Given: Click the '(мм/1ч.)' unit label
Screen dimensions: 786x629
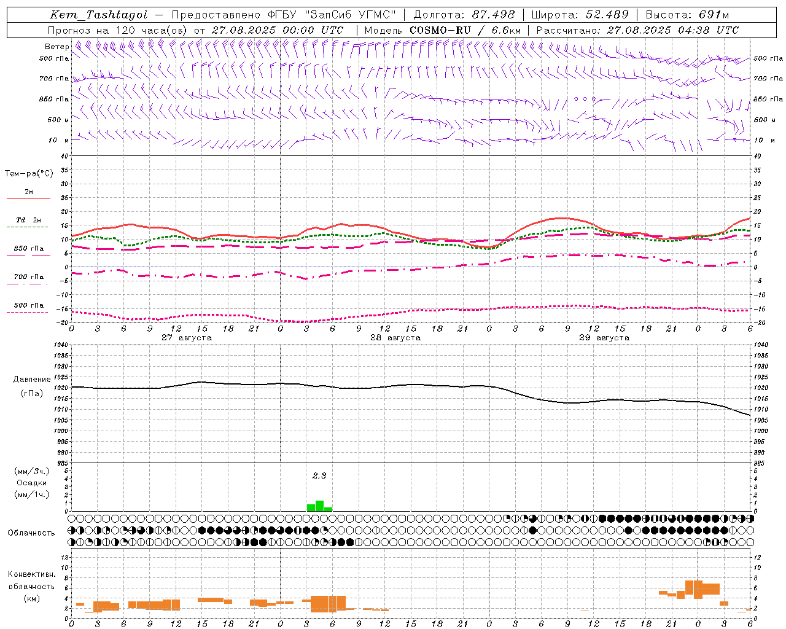Looking at the screenshot, I should [32, 494].
